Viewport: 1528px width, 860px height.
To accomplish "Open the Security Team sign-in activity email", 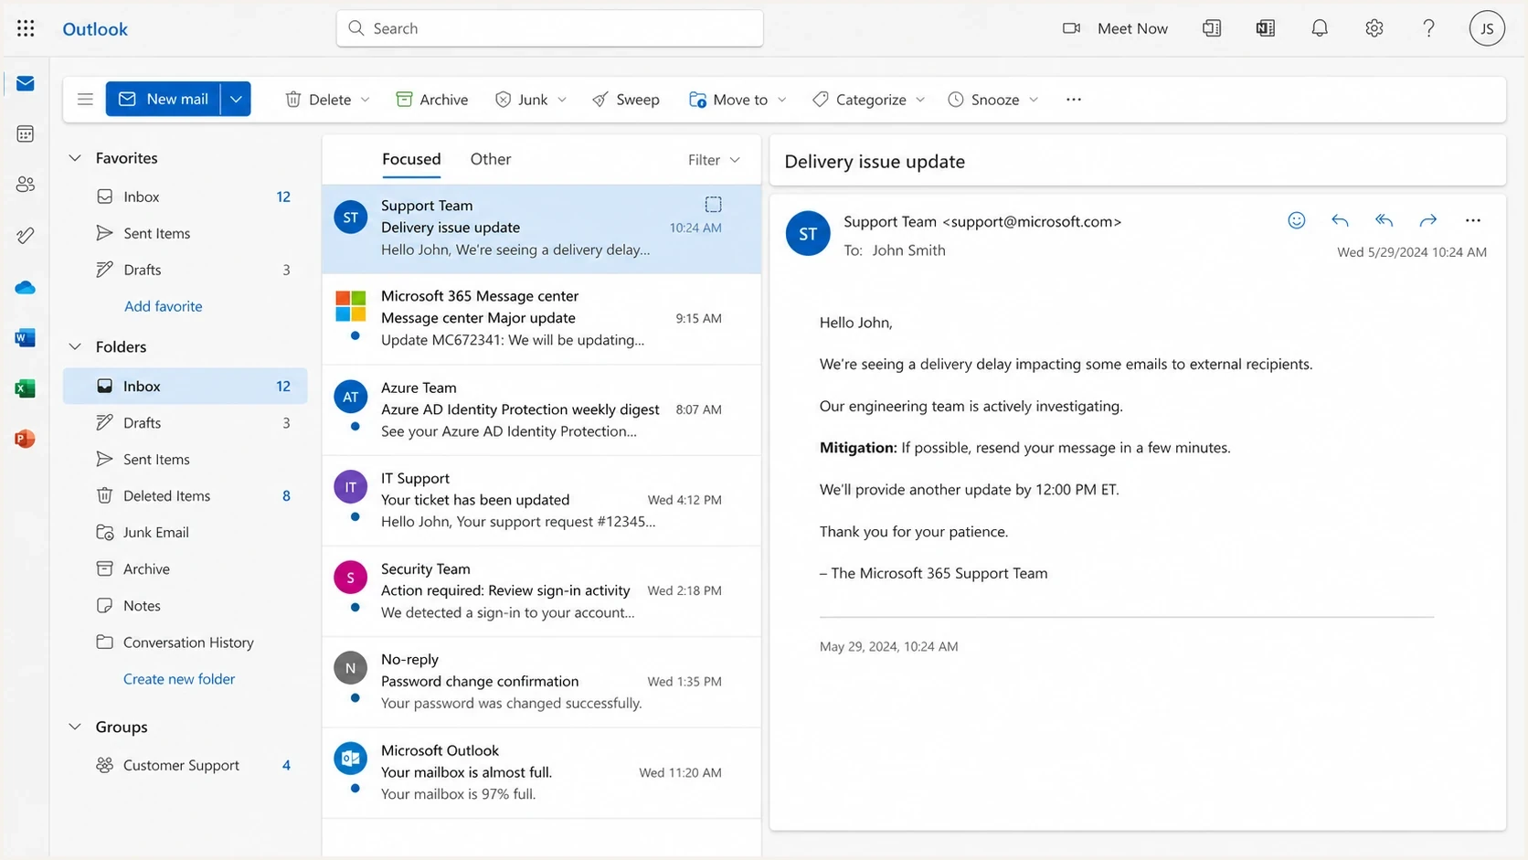I will [x=541, y=590].
